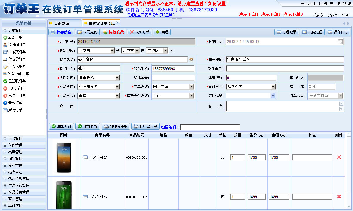Open 新增订单 in the sidebar menu

pyautogui.click(x=15, y=38)
